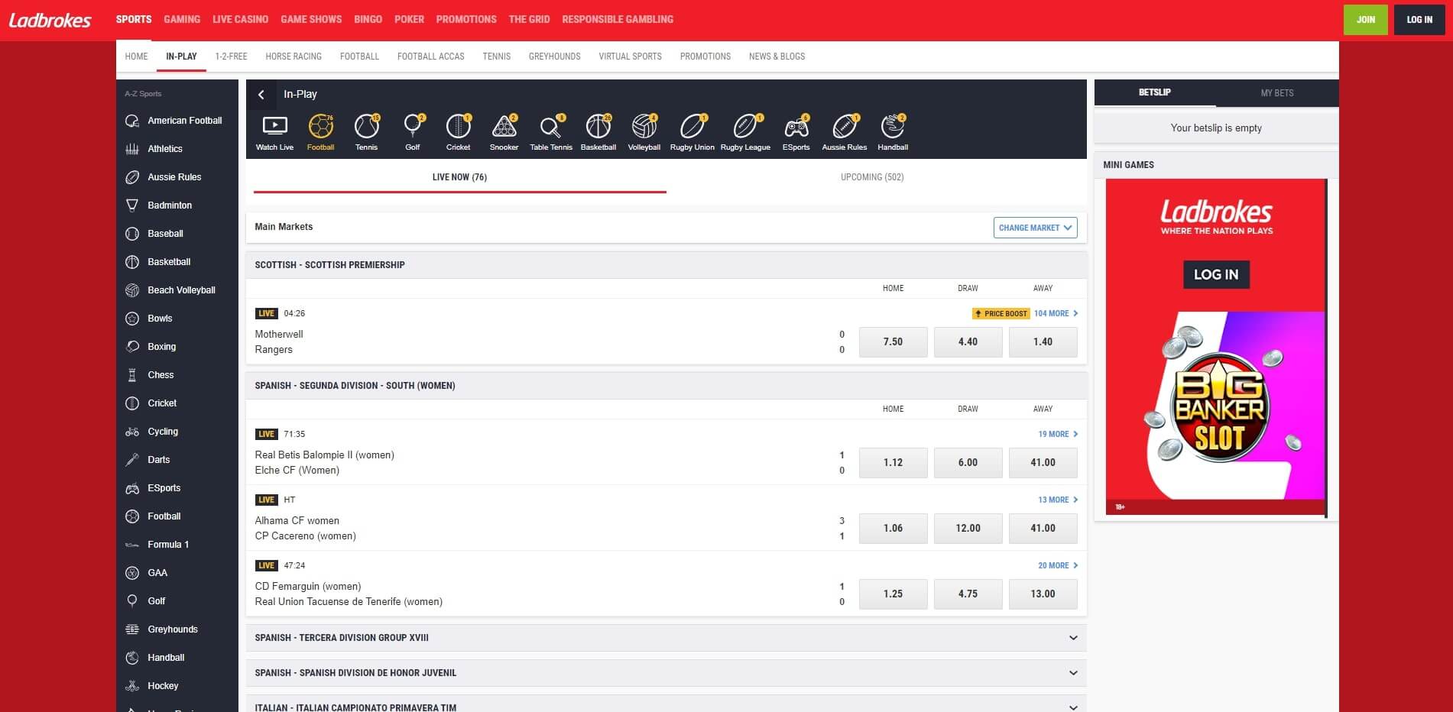Click the Snooker sport icon
1453x712 pixels.
[x=504, y=128]
